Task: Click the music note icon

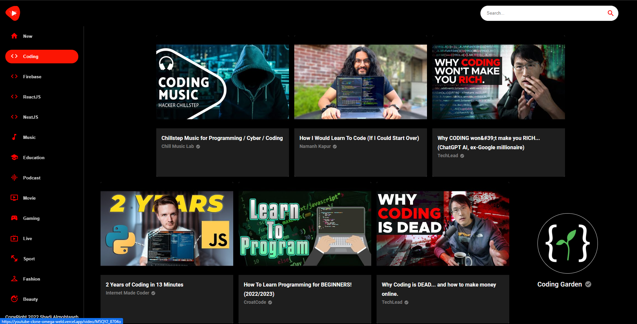Action: pyautogui.click(x=14, y=137)
